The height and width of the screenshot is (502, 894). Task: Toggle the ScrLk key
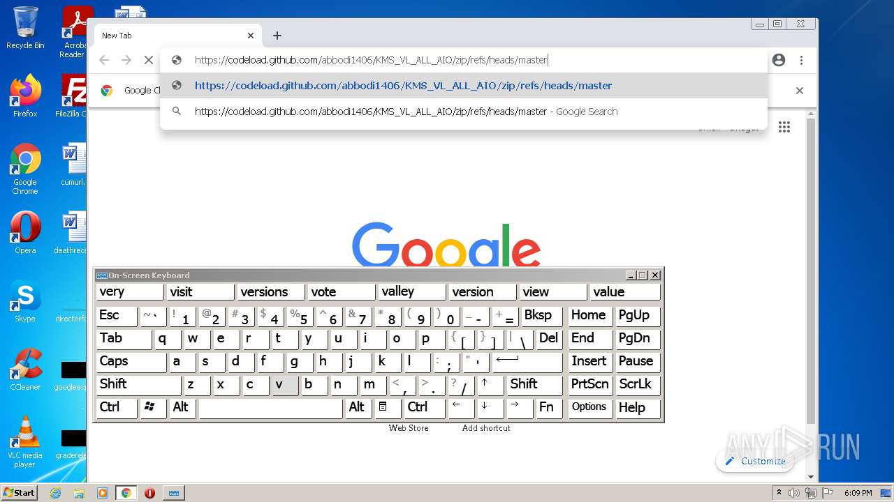point(638,385)
